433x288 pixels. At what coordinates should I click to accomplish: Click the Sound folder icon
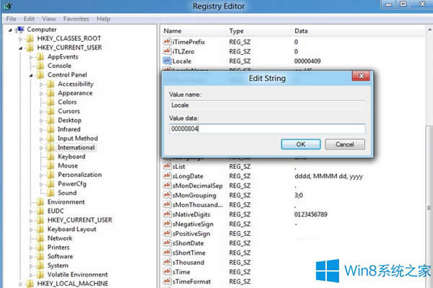tap(51, 193)
